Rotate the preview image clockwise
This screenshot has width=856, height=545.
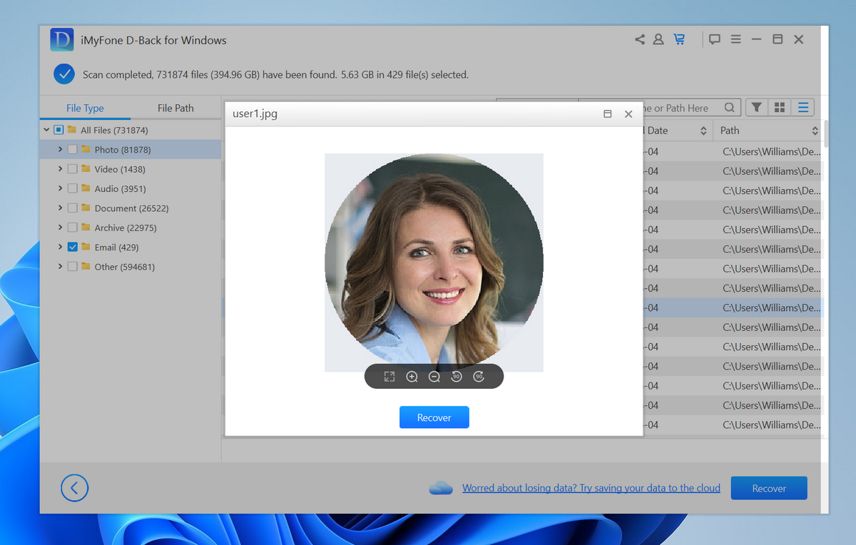click(479, 377)
